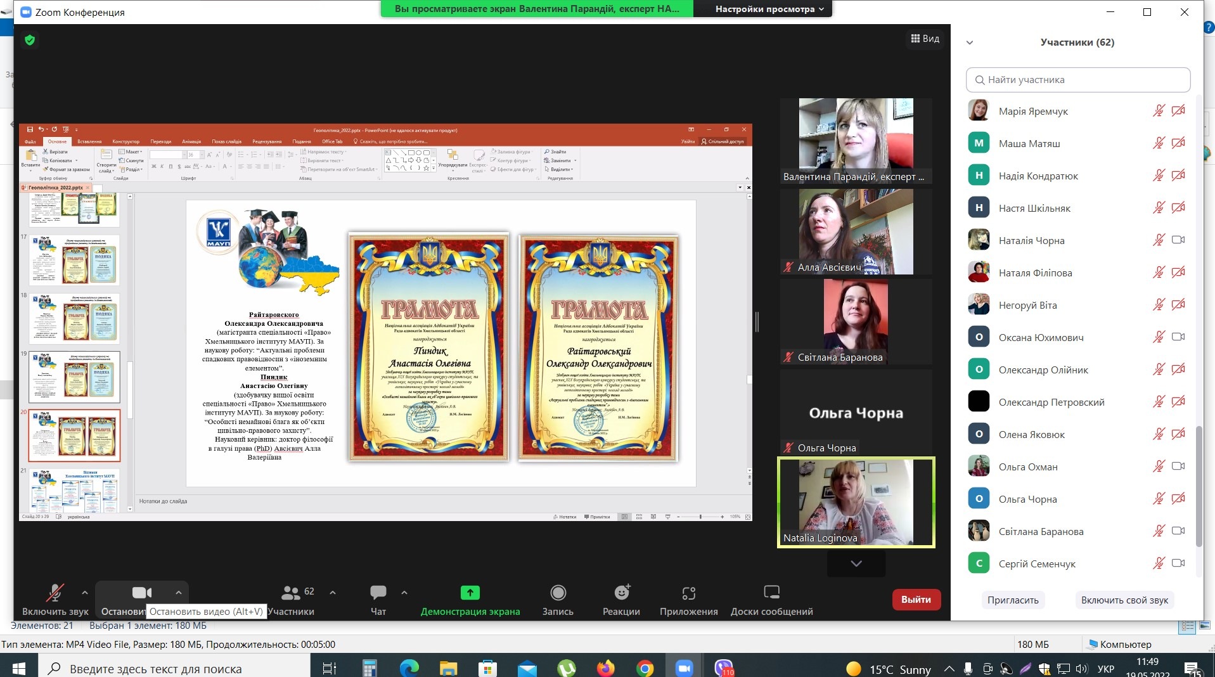Click the Выйти leave button
The width and height of the screenshot is (1215, 677).
coord(916,600)
